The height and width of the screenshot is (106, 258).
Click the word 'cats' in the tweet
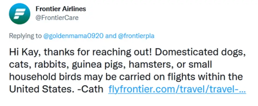[x=20, y=65]
